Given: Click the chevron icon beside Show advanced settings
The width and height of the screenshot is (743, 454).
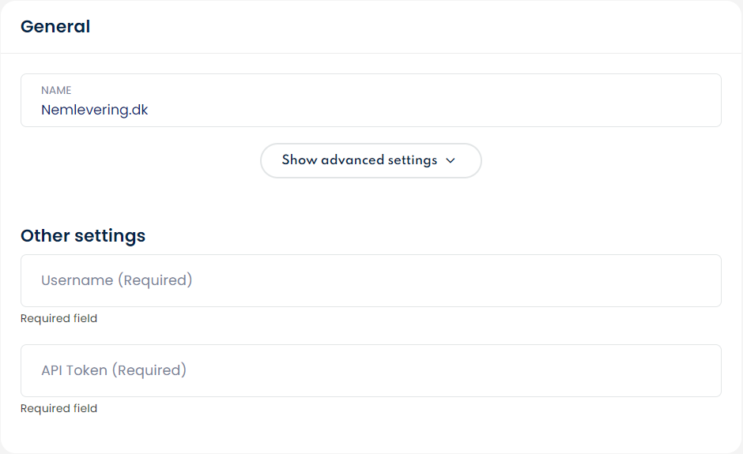Looking at the screenshot, I should (x=451, y=160).
